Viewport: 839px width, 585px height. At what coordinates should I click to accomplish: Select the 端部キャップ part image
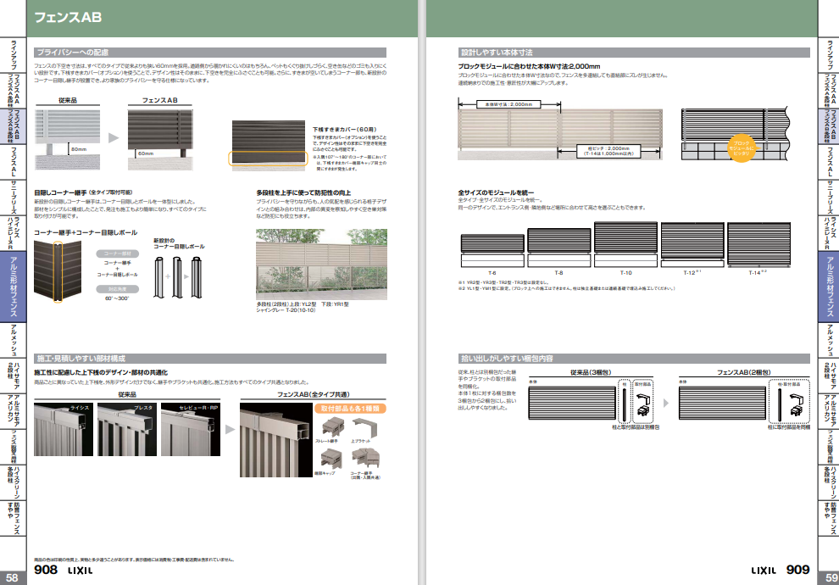pos(331,460)
